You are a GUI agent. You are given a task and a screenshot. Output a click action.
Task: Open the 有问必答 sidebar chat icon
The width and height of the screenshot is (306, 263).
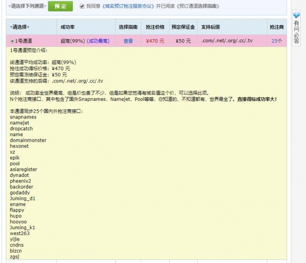(x=296, y=15)
